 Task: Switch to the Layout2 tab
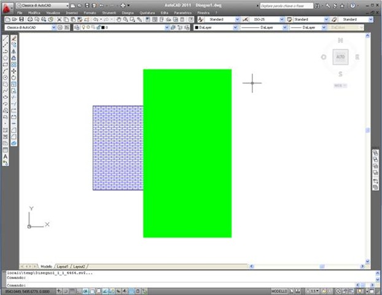click(79, 267)
